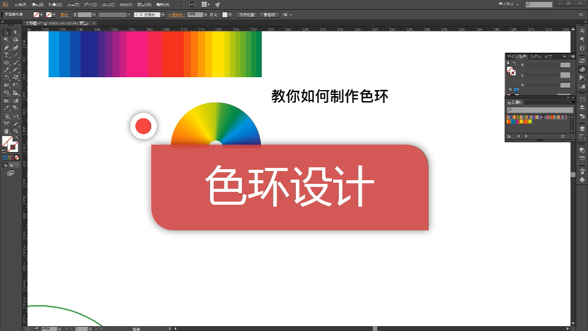This screenshot has height=331, width=588.
Task: Select the Paintbrush tool
Action: [16, 63]
